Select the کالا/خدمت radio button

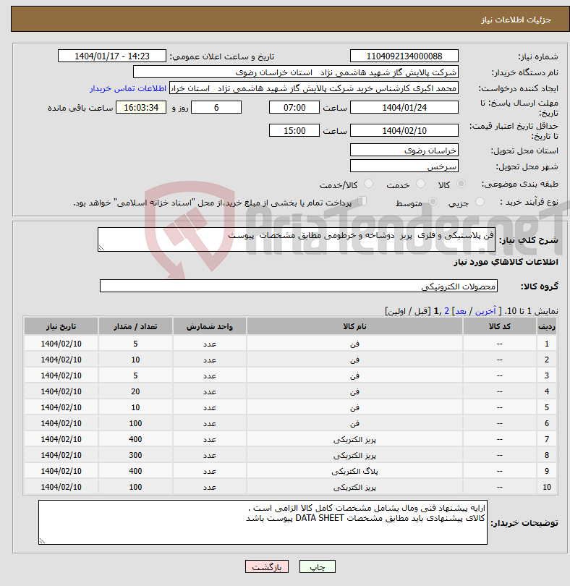pos(368,184)
